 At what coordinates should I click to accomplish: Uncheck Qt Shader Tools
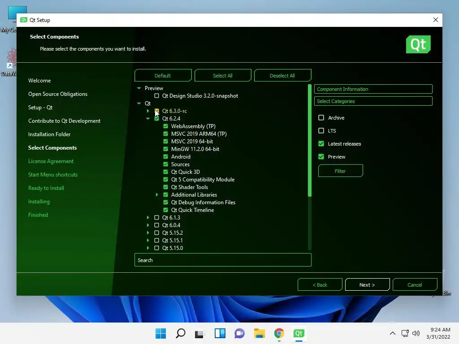[165, 187]
